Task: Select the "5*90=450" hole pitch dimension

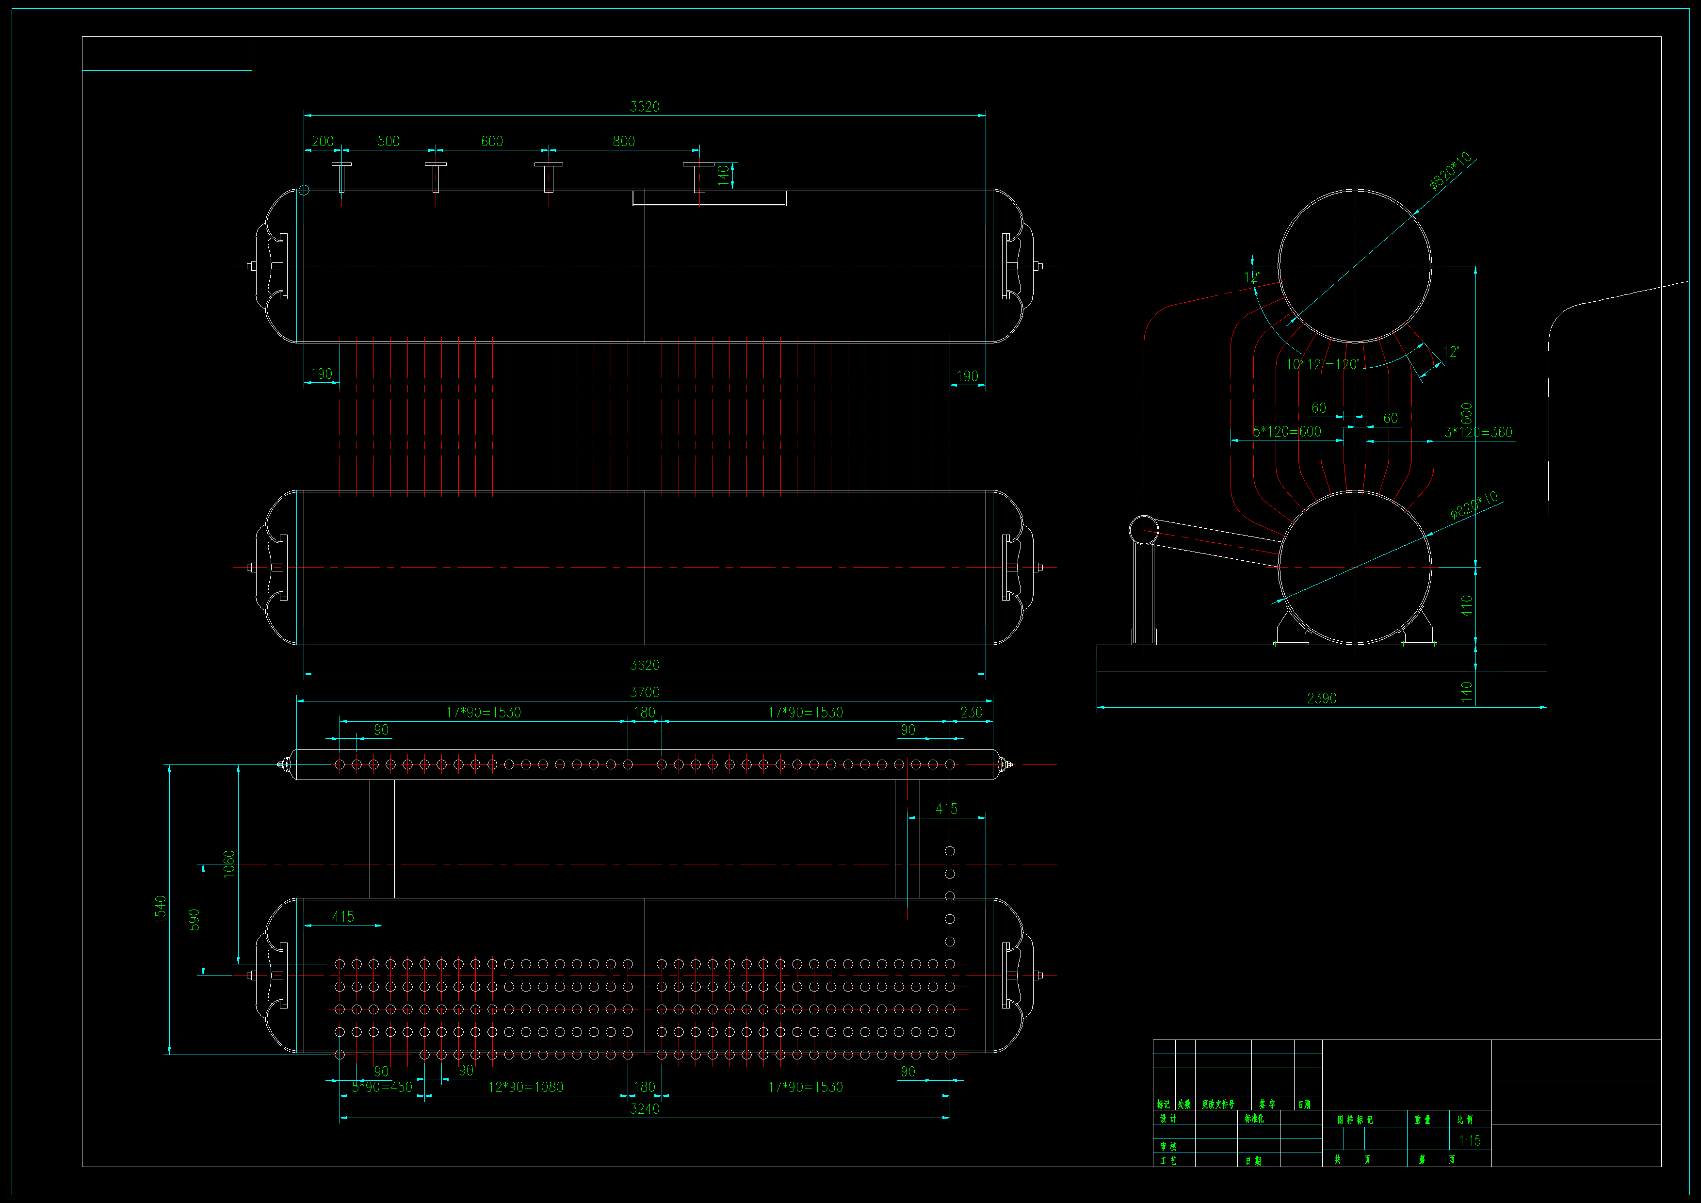Action: tap(382, 1087)
